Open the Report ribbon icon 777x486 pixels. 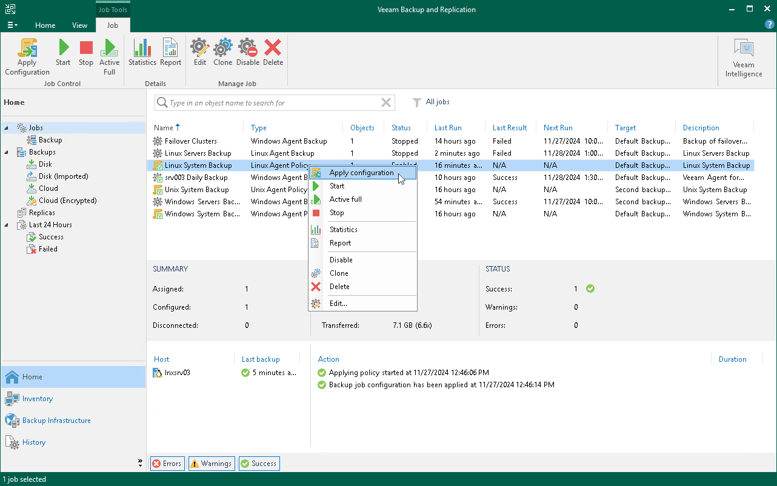pos(170,52)
